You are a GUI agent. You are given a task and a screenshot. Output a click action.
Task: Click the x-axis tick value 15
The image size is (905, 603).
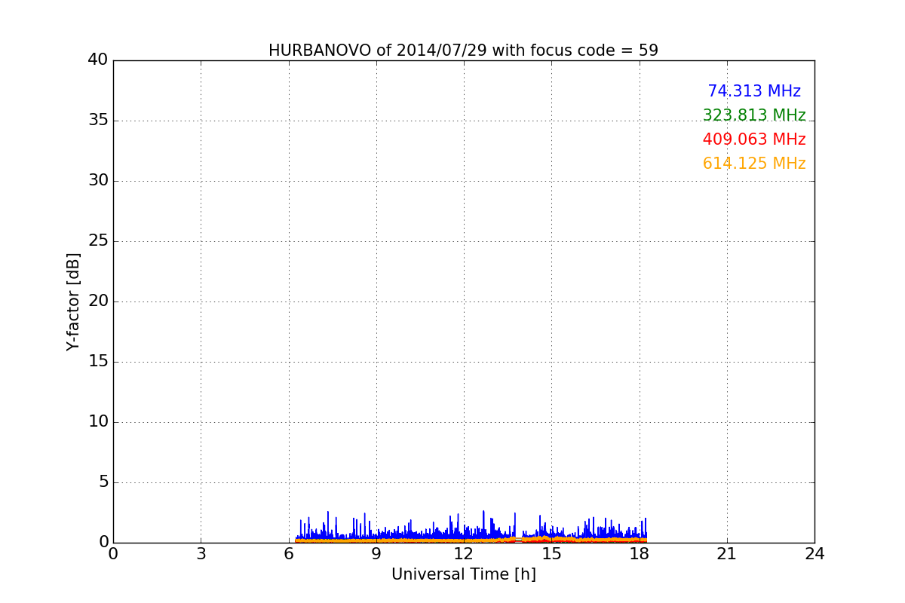pos(551,554)
